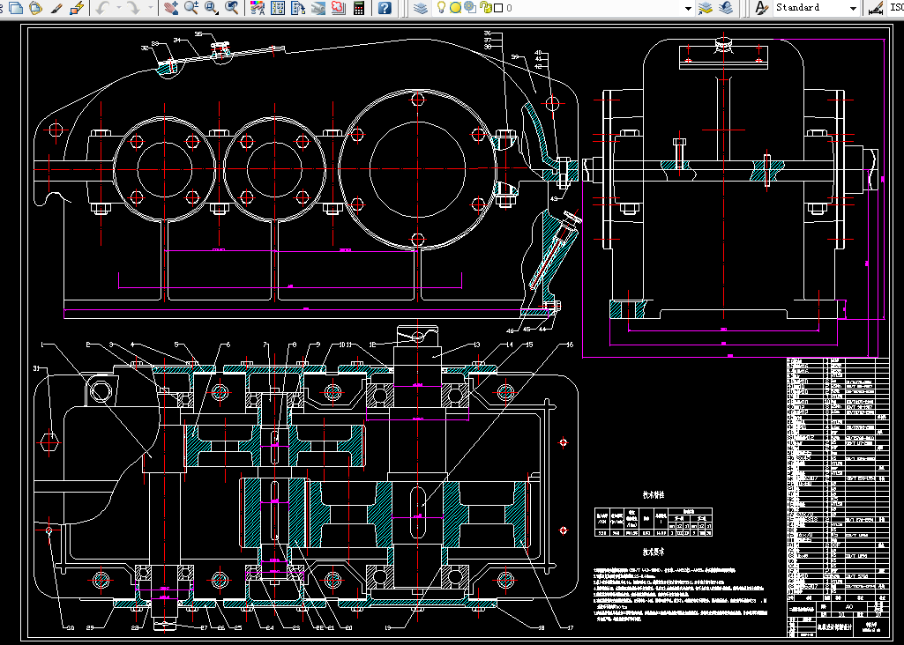Open Markup Set Manager icon
The height and width of the screenshot is (645, 904).
pos(339,7)
